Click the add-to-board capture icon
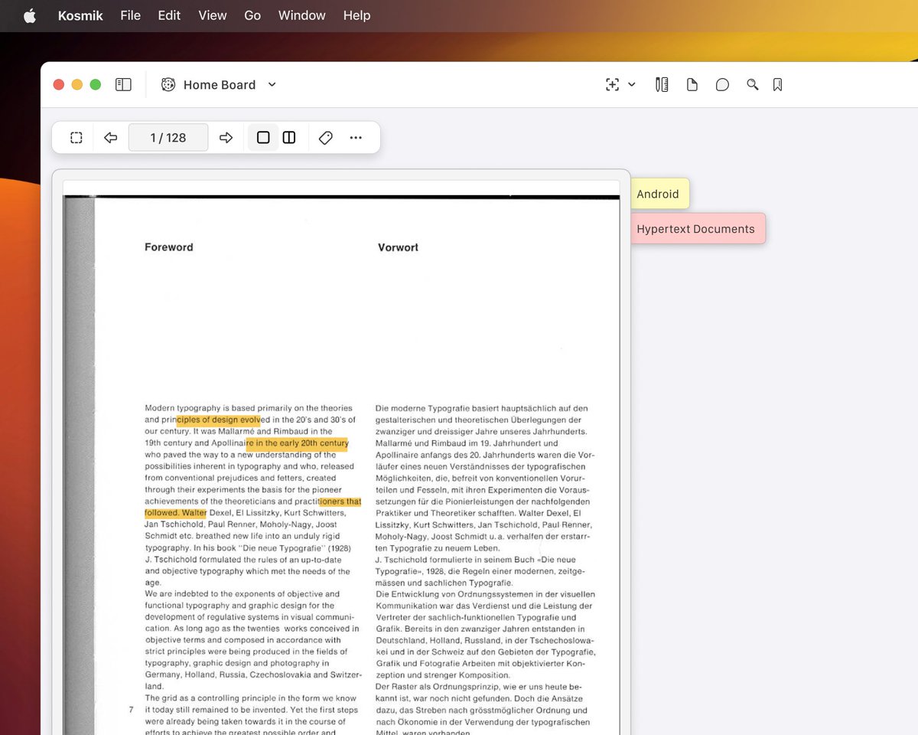The image size is (918, 735). click(612, 85)
